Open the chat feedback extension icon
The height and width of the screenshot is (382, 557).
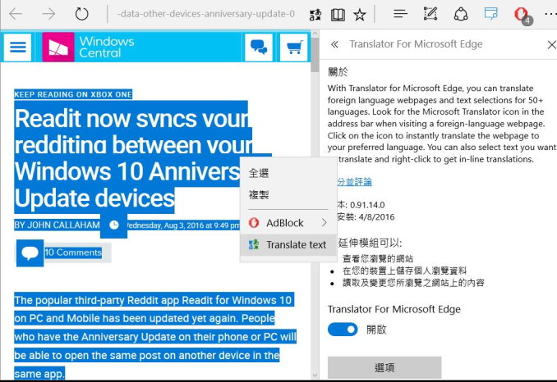pyautogui.click(x=491, y=13)
